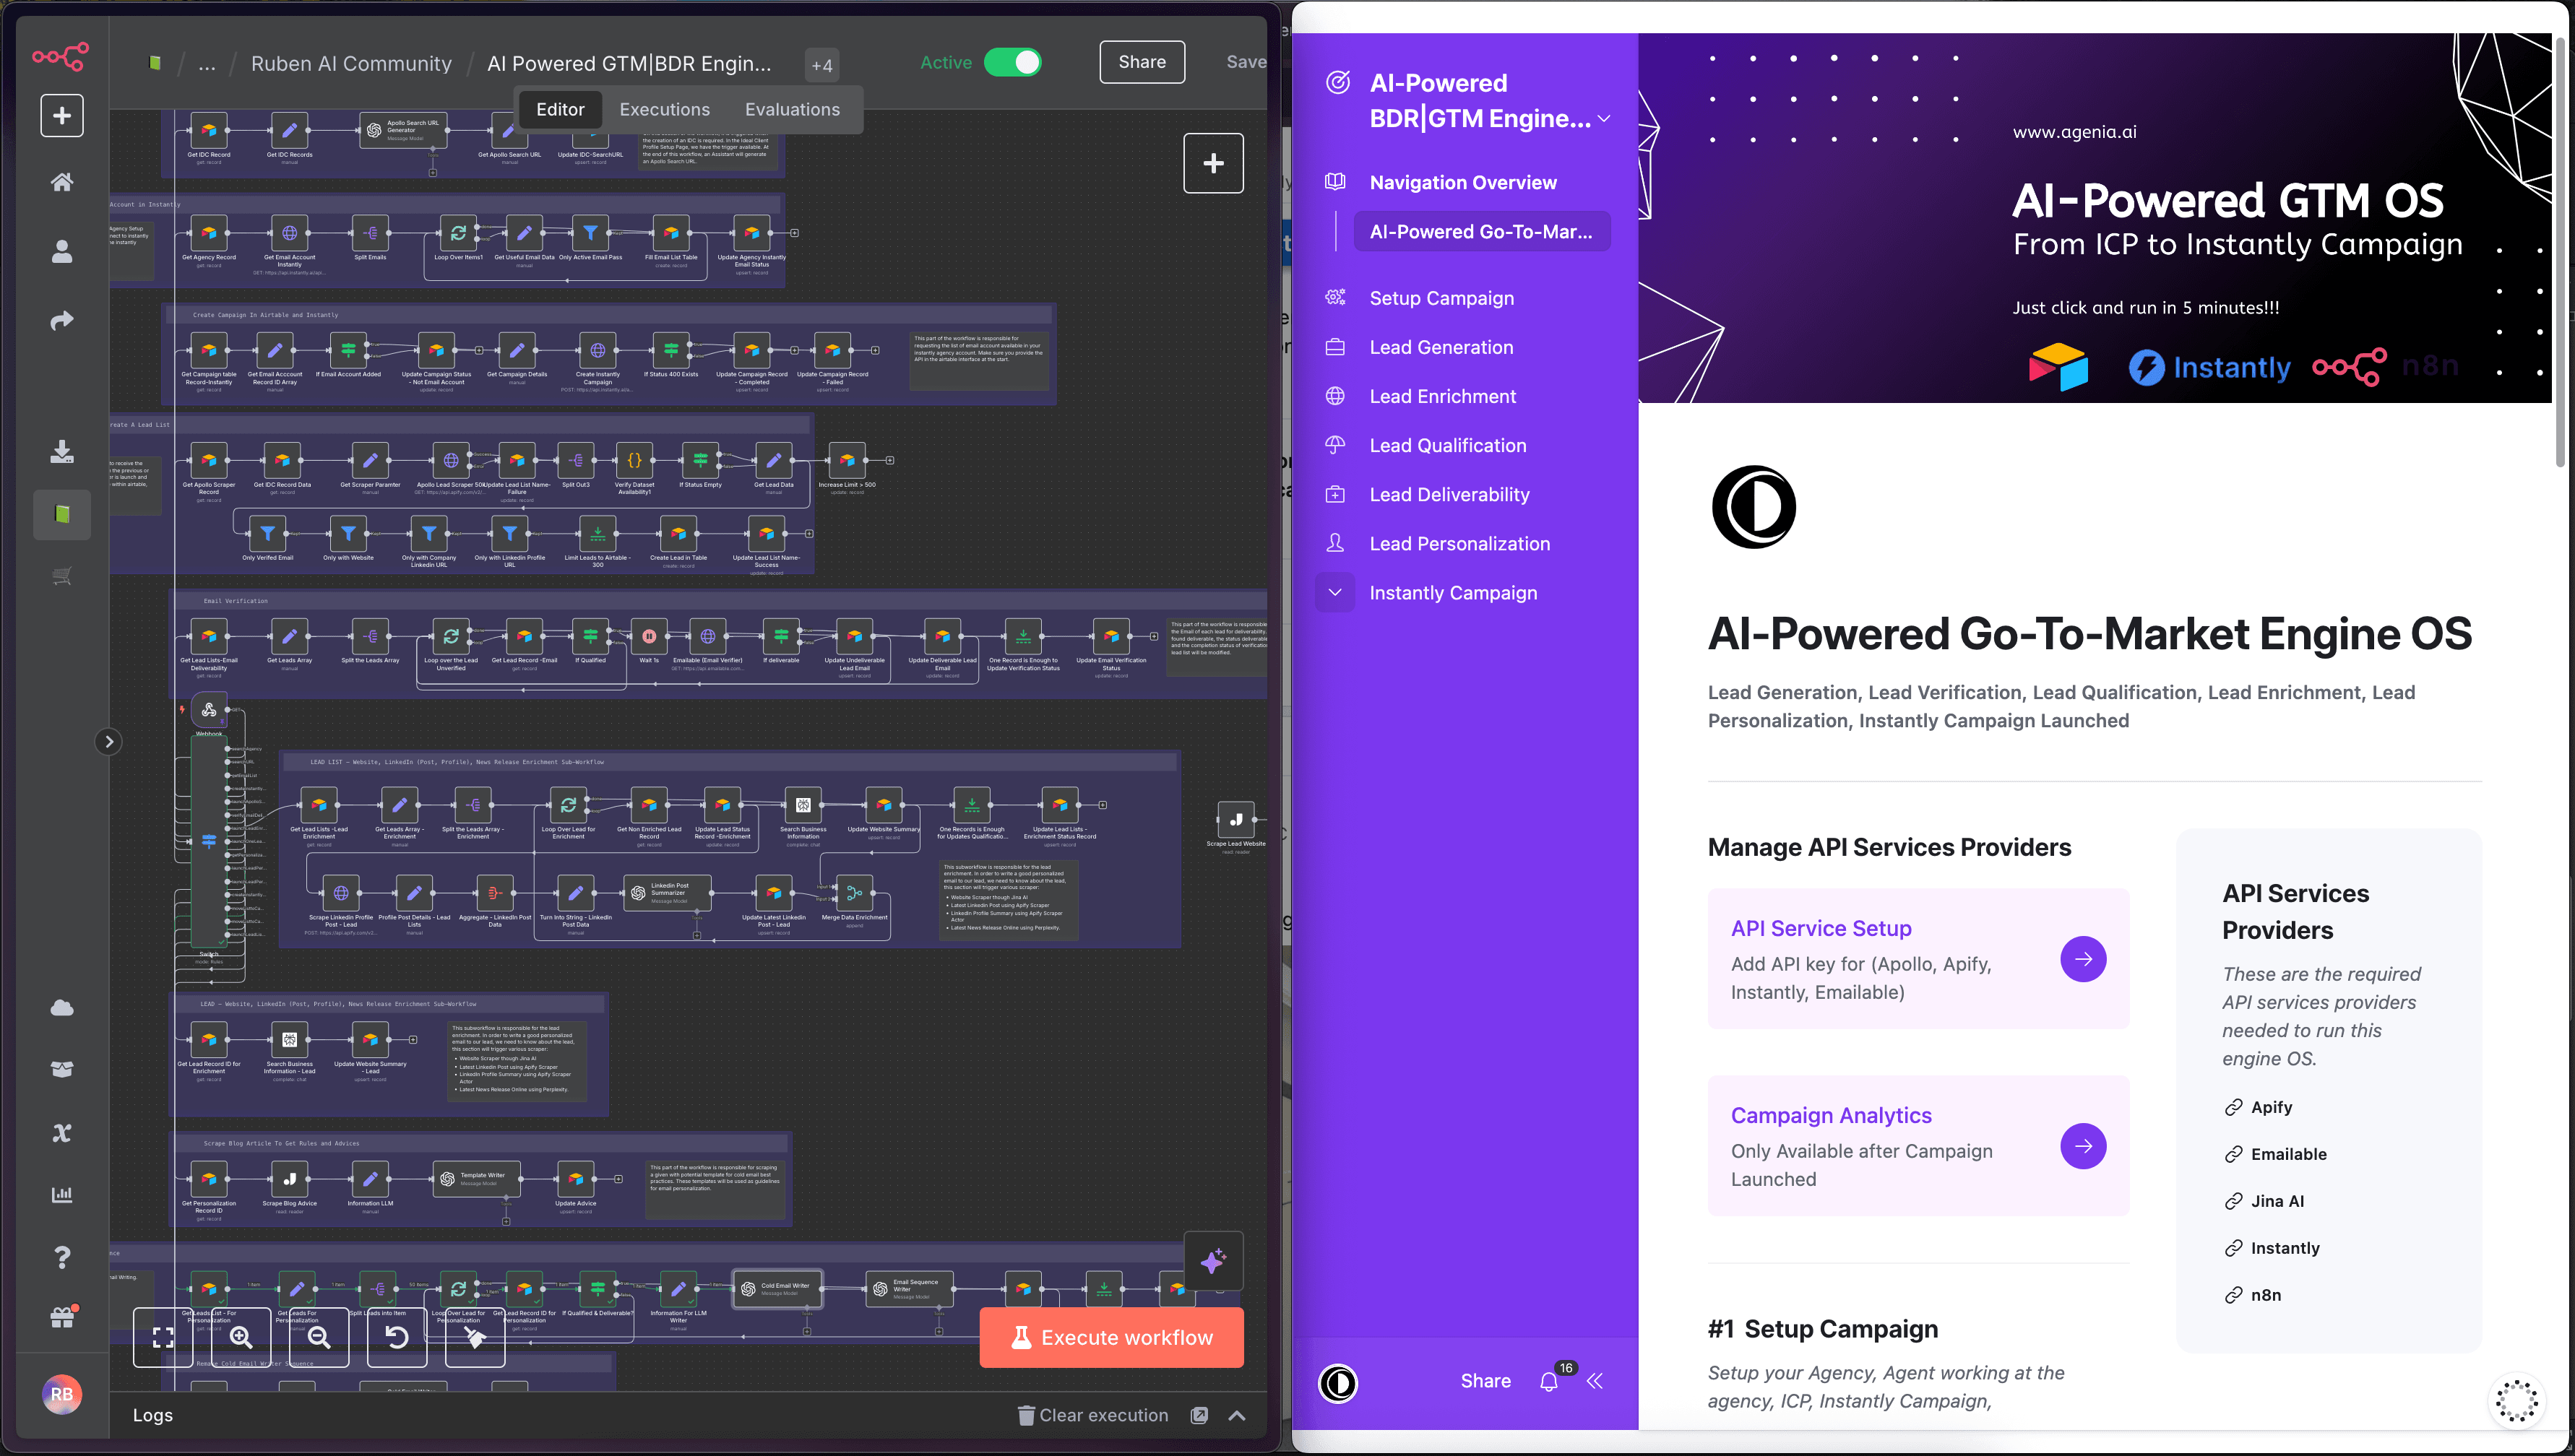
Task: Switch to the Executions tab
Action: click(664, 109)
